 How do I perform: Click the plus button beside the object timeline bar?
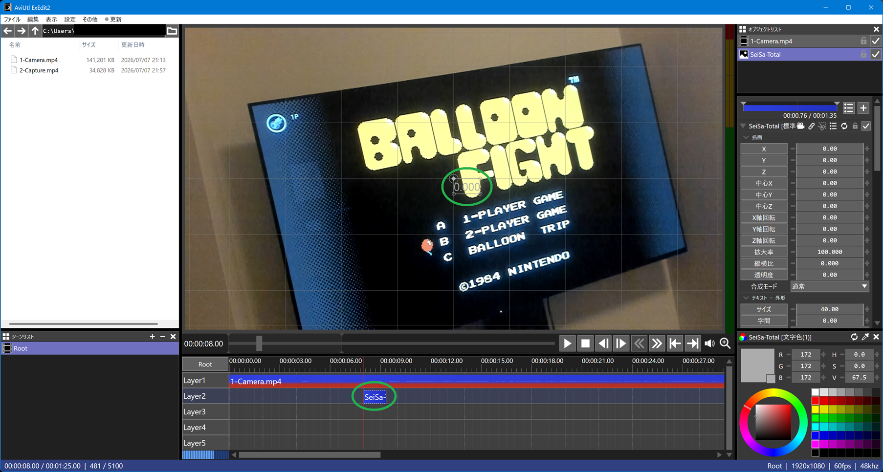tap(863, 108)
